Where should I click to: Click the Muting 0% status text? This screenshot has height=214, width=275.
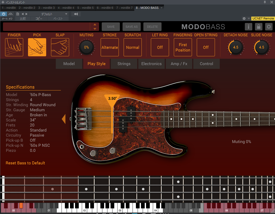[x=242, y=142]
